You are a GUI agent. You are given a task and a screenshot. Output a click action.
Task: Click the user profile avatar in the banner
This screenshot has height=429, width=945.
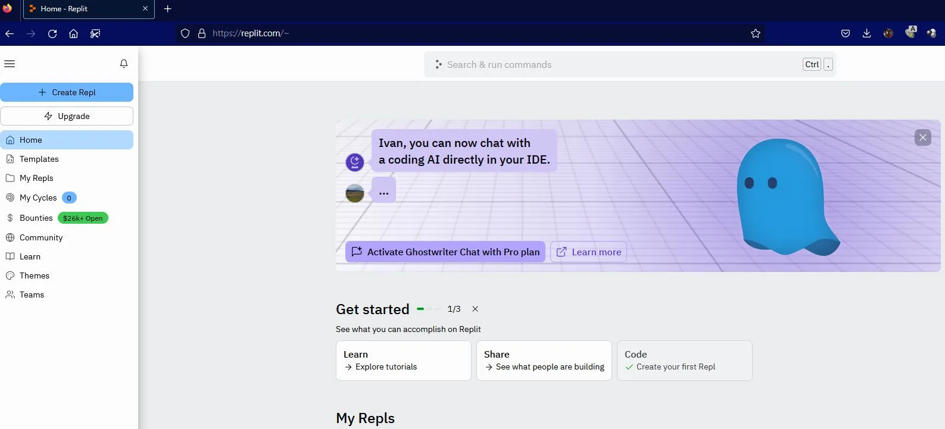355,193
